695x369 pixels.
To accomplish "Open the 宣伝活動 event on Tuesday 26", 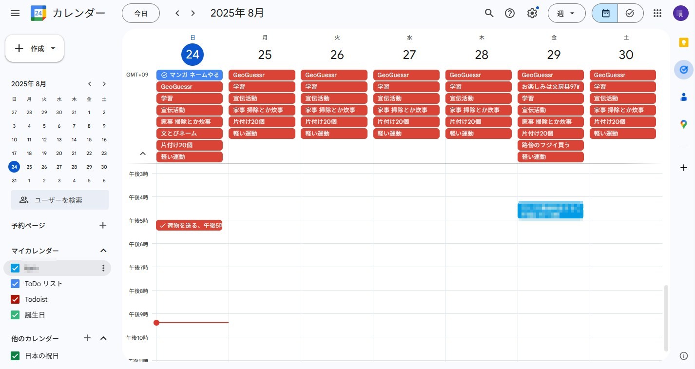I will click(x=334, y=98).
